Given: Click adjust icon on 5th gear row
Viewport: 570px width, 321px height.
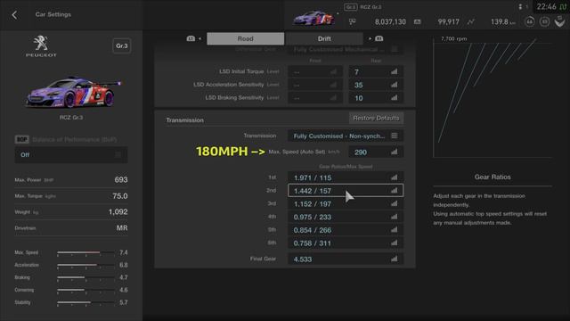Looking at the screenshot, I should click(x=394, y=230).
